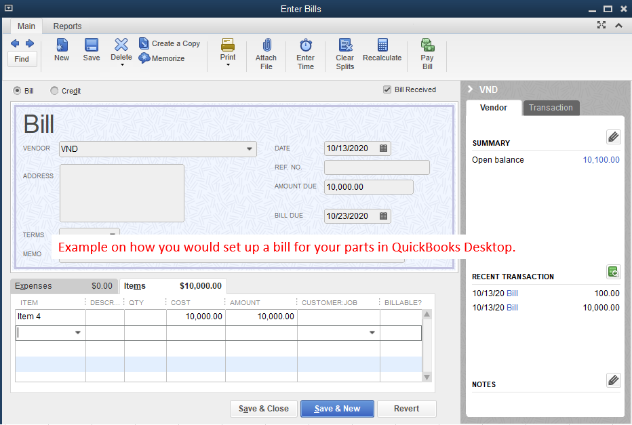This screenshot has width=632, height=425.
Task: Click the Pay Bill icon
Action: 427,45
